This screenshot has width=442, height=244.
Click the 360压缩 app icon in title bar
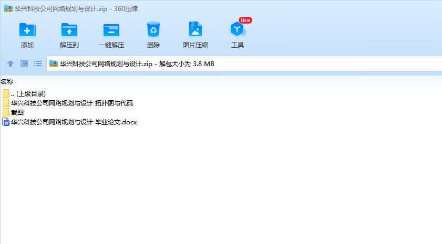[8, 8]
